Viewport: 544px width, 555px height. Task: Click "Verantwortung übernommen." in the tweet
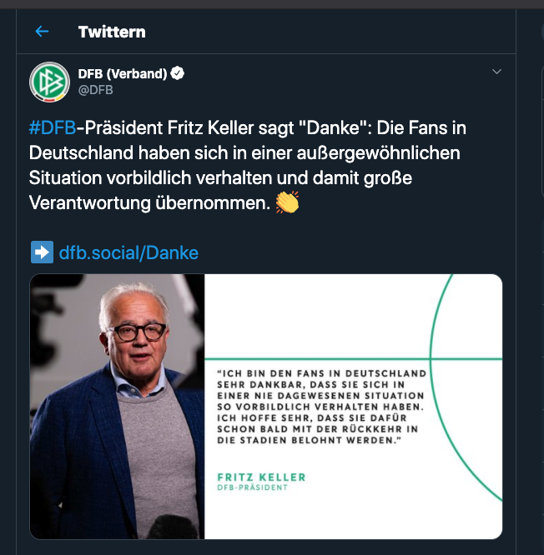149,202
